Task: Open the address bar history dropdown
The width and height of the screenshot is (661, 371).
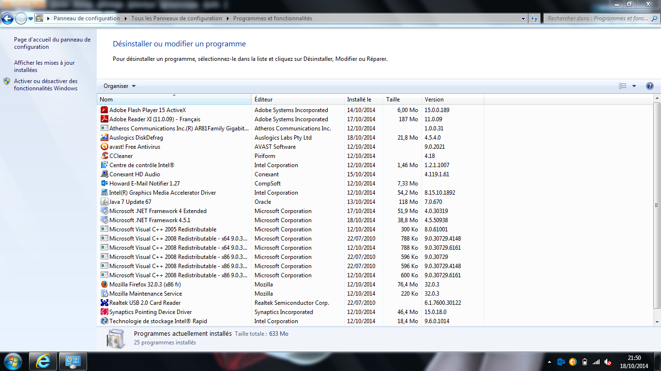Action: tap(524, 18)
